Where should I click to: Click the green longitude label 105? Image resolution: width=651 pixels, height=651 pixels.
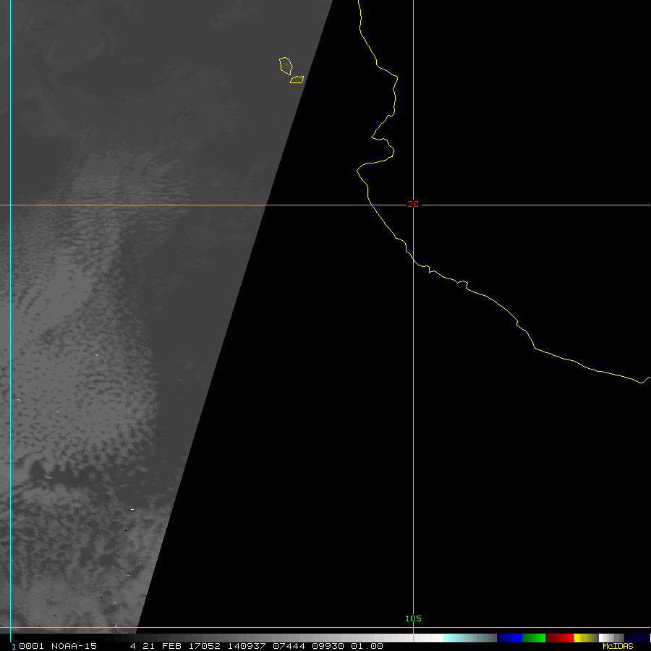pyautogui.click(x=413, y=618)
